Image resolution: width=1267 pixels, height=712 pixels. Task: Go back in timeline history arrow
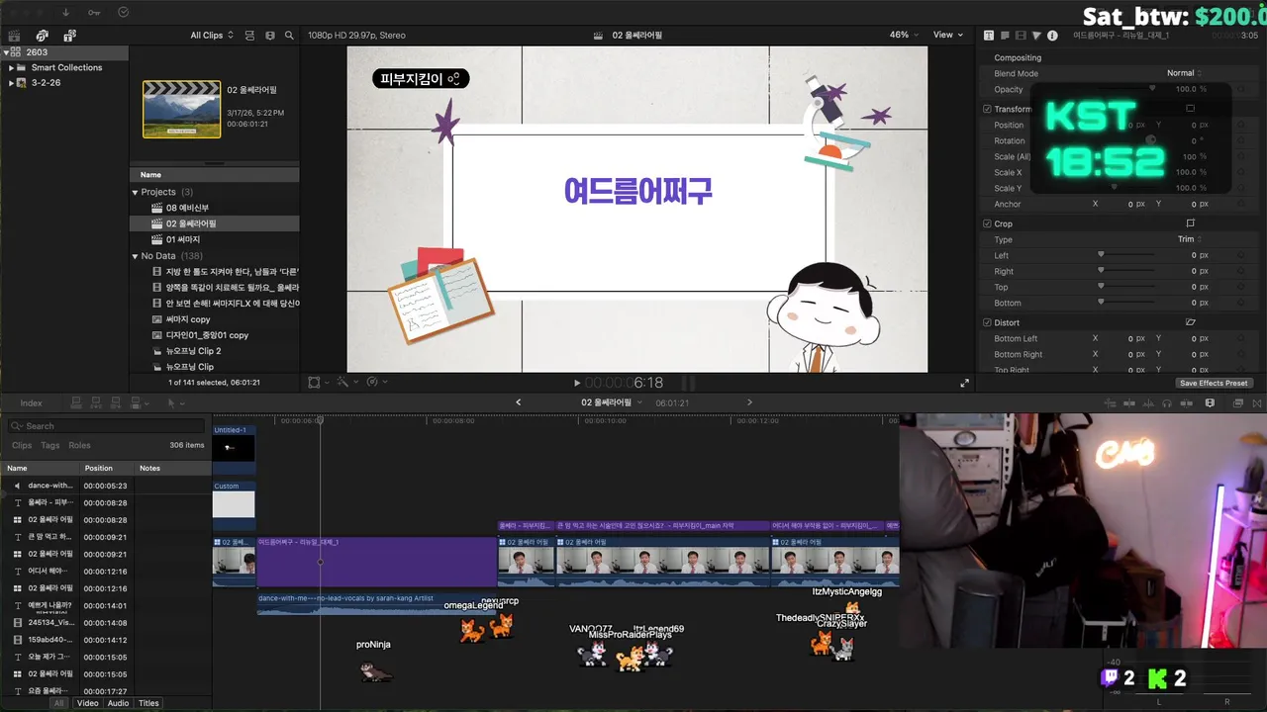tap(518, 402)
